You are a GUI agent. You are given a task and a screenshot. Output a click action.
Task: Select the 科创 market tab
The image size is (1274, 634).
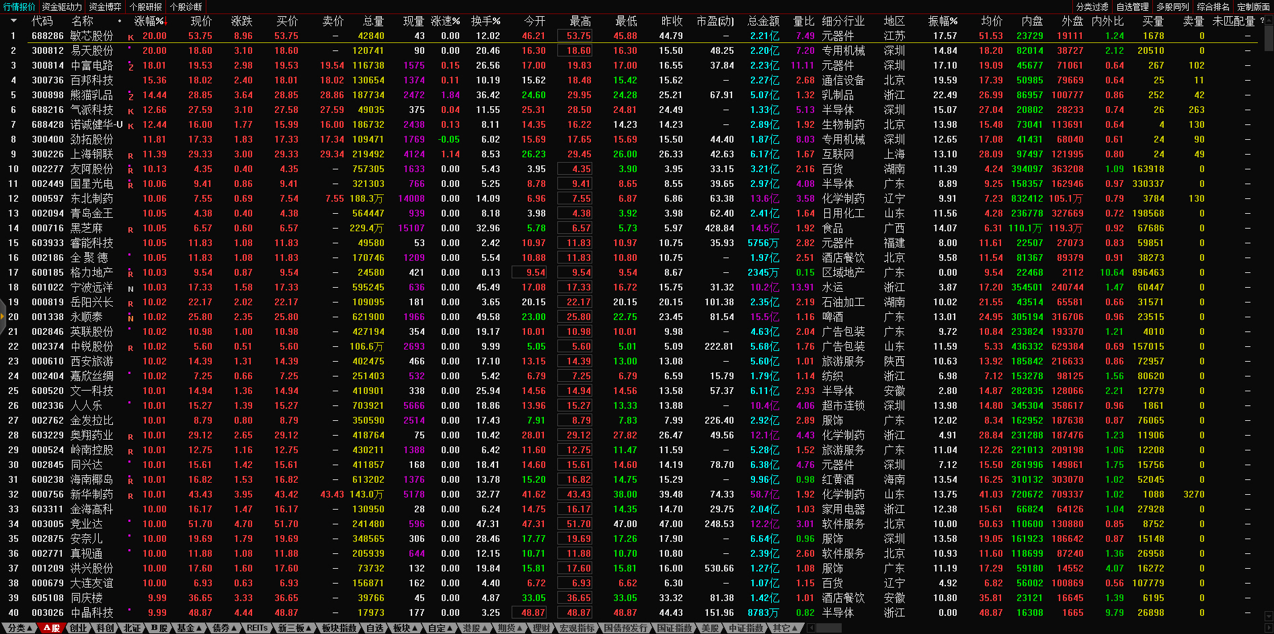(x=105, y=628)
